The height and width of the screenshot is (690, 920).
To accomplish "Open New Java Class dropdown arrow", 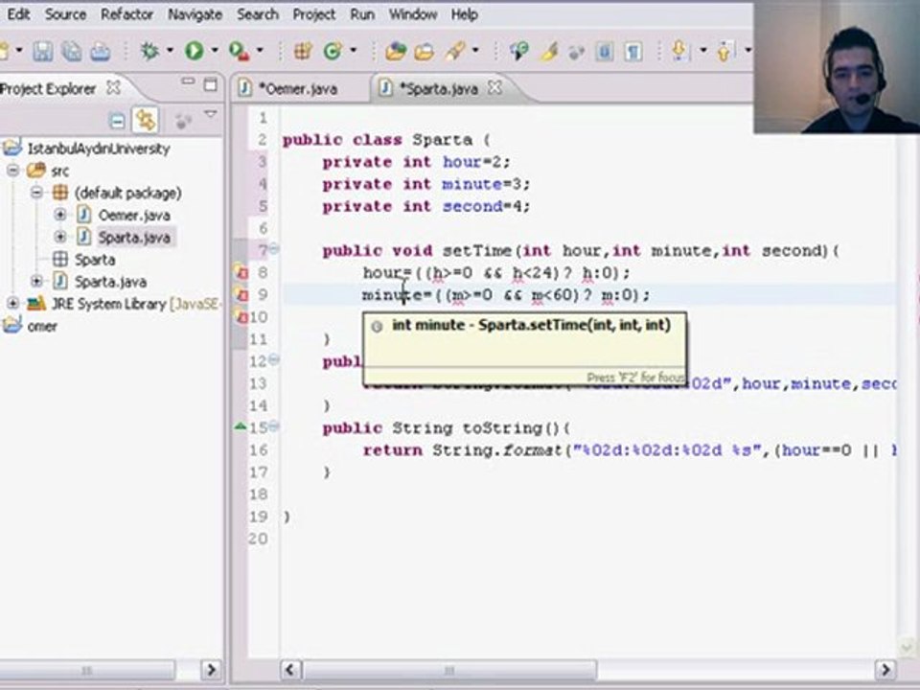I will click(x=354, y=51).
